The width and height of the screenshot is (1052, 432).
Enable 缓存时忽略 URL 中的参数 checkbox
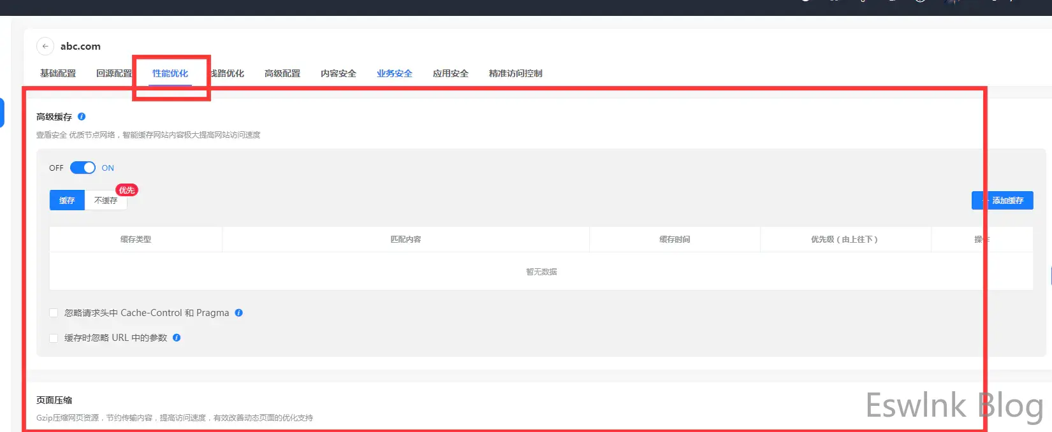(54, 338)
